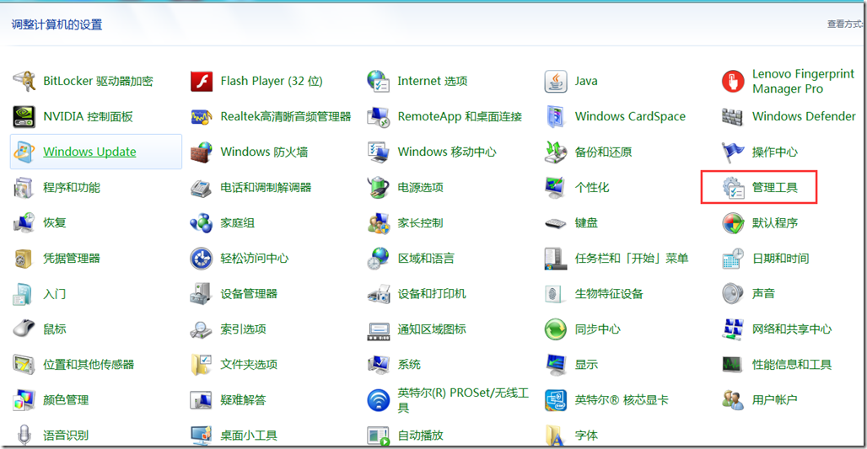Click the 颜色管理 link

66,400
